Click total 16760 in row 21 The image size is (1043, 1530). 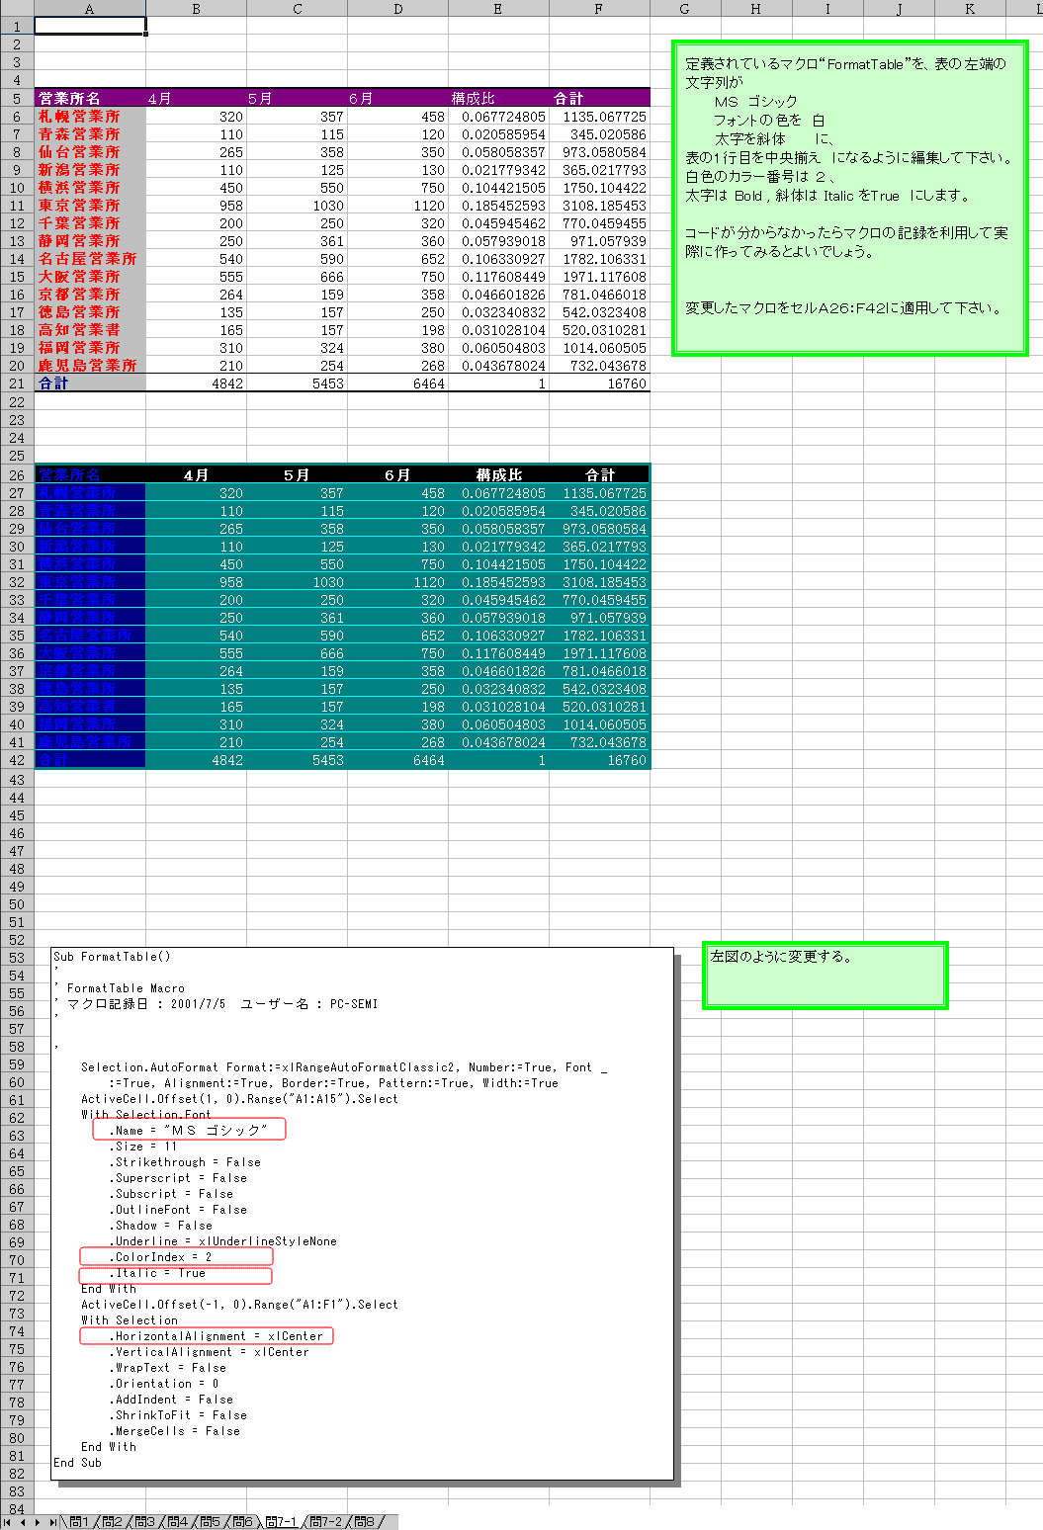click(598, 382)
